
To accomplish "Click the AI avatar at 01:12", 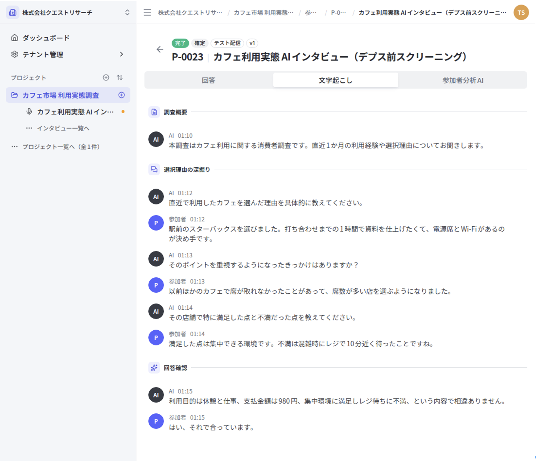I will (156, 197).
